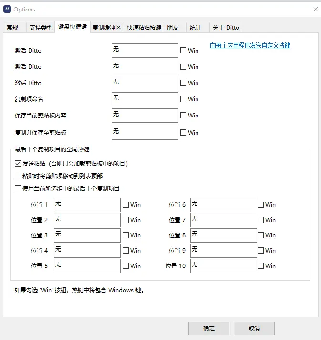Click the Ditto app icon in title bar
Image resolution: width=321 pixels, height=340 pixels.
point(7,9)
